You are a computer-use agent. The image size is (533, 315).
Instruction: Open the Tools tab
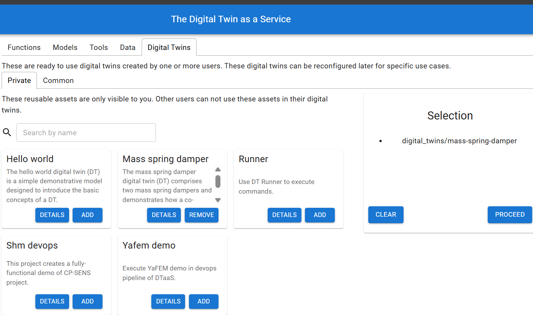pyautogui.click(x=99, y=47)
